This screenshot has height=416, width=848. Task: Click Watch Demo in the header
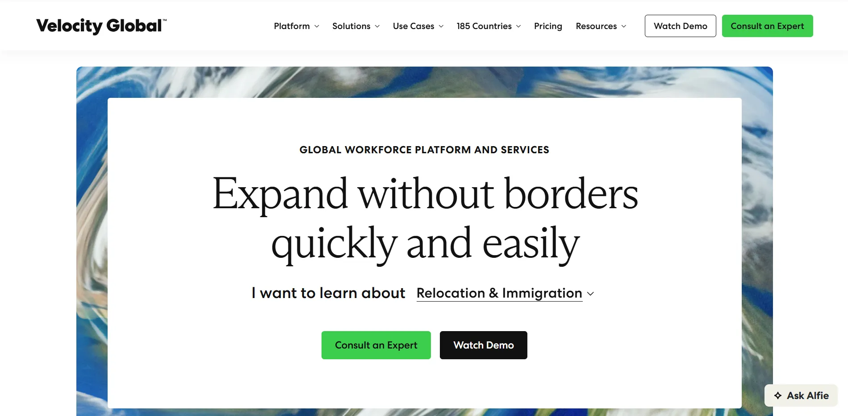click(x=680, y=25)
